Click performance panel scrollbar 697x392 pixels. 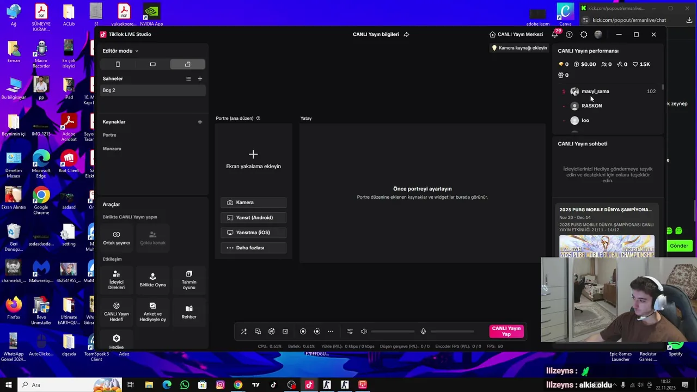(x=663, y=87)
